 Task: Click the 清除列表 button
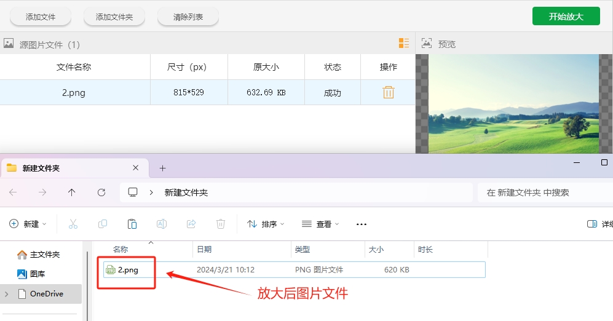(188, 17)
